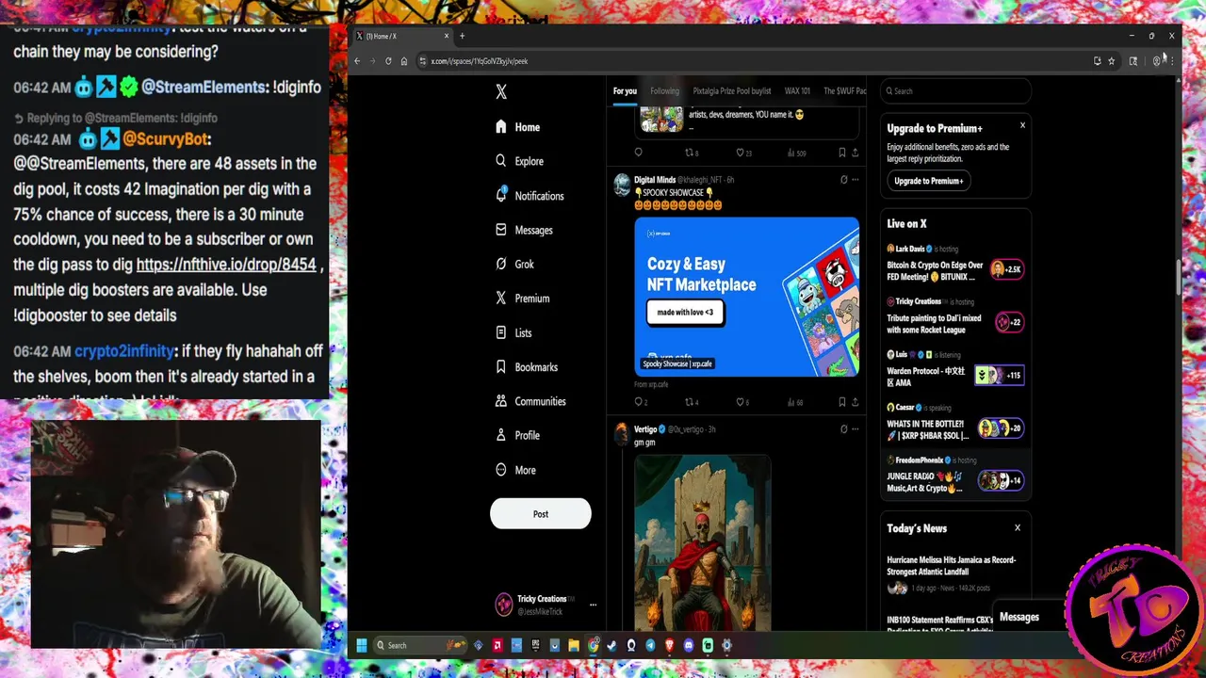Open the Telegram icon in taskbar
The height and width of the screenshot is (678, 1206).
point(650,645)
